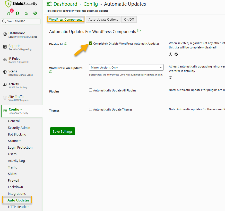Click the Reports clipboard icon
The image size is (225, 211).
(5, 47)
